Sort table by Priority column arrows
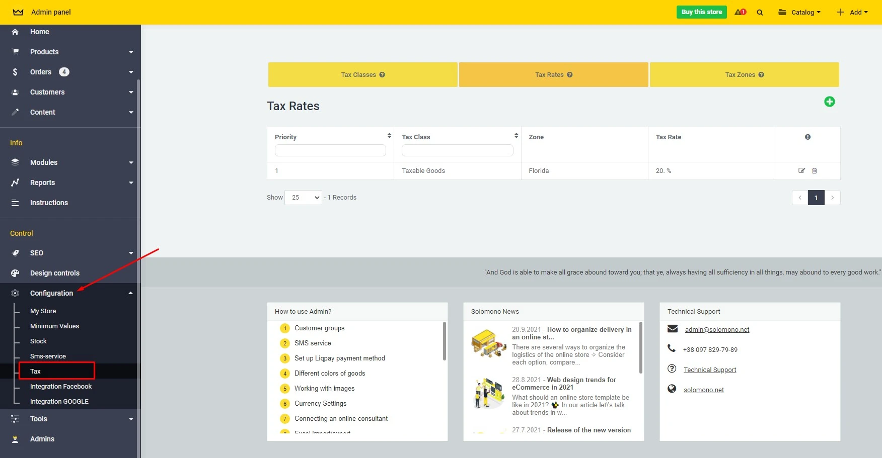 click(x=389, y=136)
